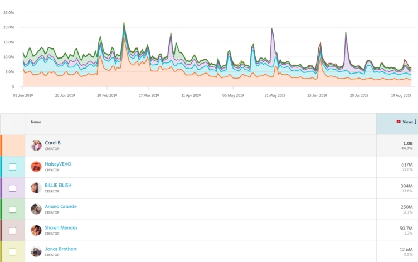418x262 pixels.
Task: Click Shawn Mendes' avatar picture
Action: (36, 230)
